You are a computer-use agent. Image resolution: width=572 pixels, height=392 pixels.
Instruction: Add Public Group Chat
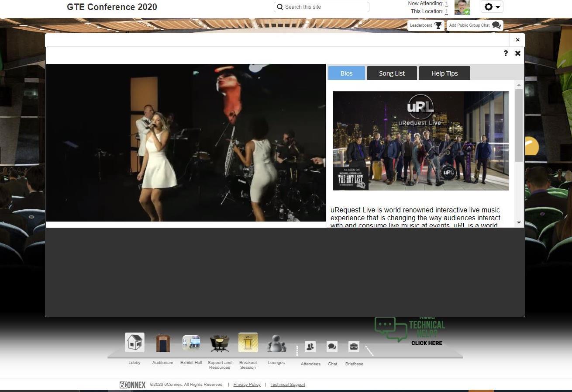tap(475, 25)
